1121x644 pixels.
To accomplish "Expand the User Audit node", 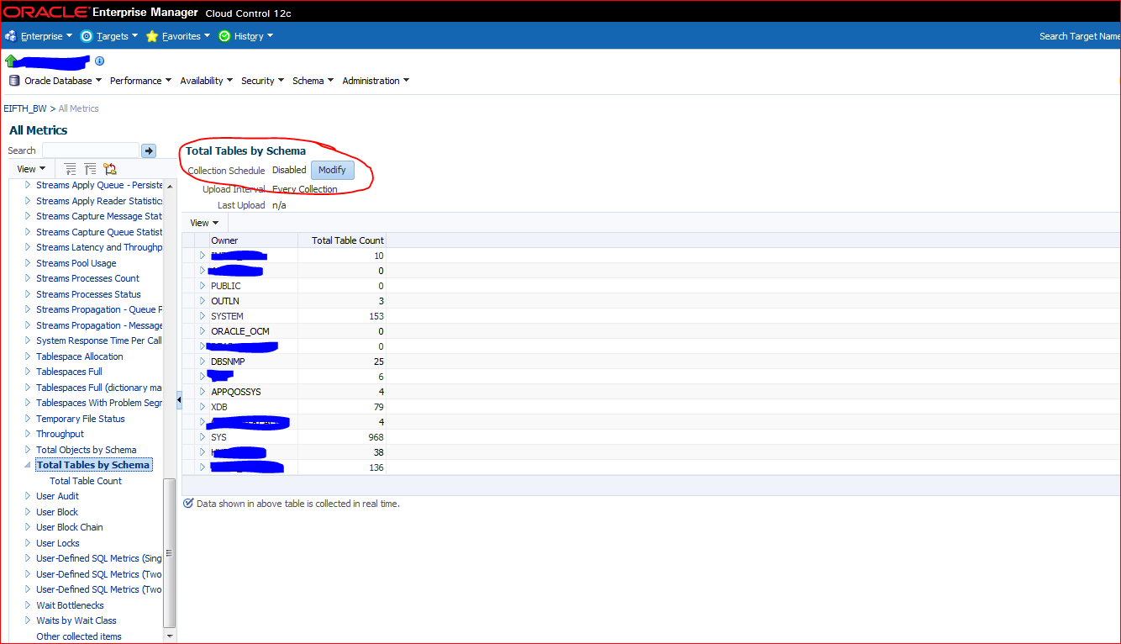I will 28,496.
